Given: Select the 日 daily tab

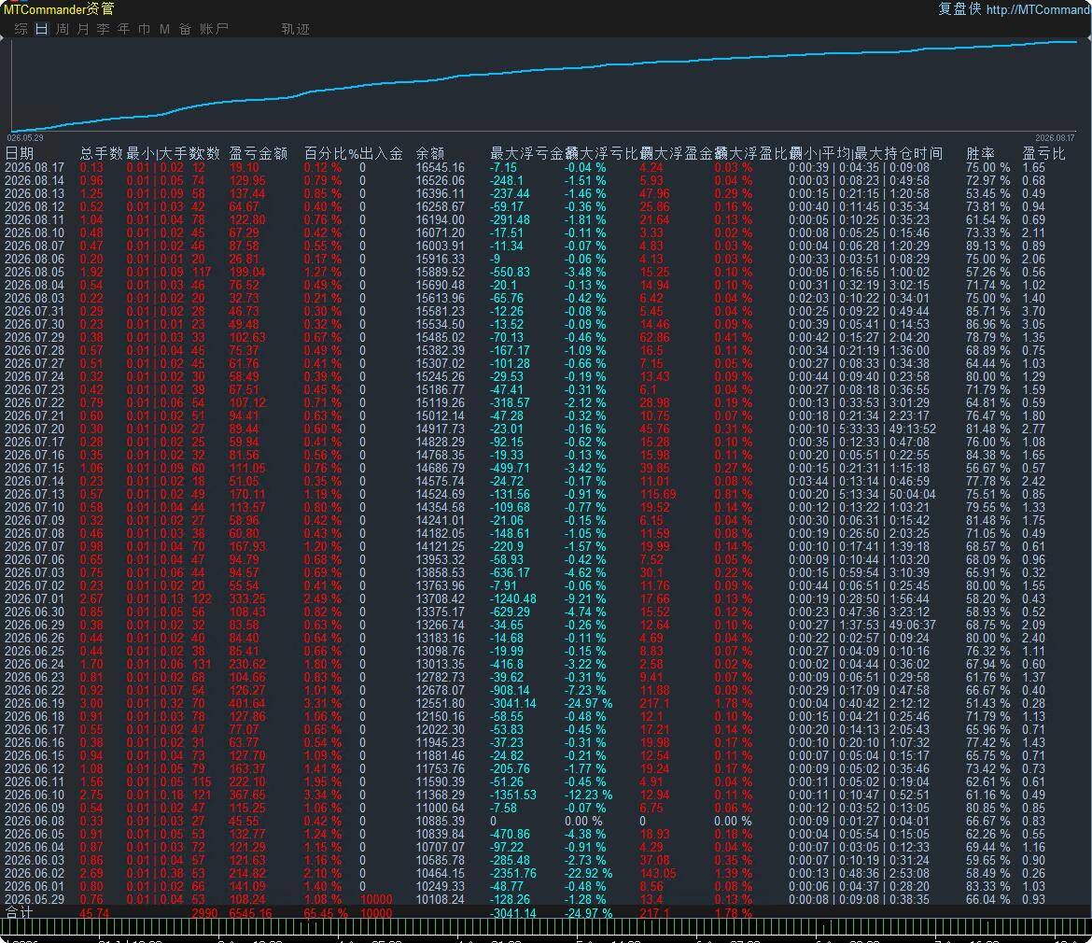Looking at the screenshot, I should [x=42, y=29].
